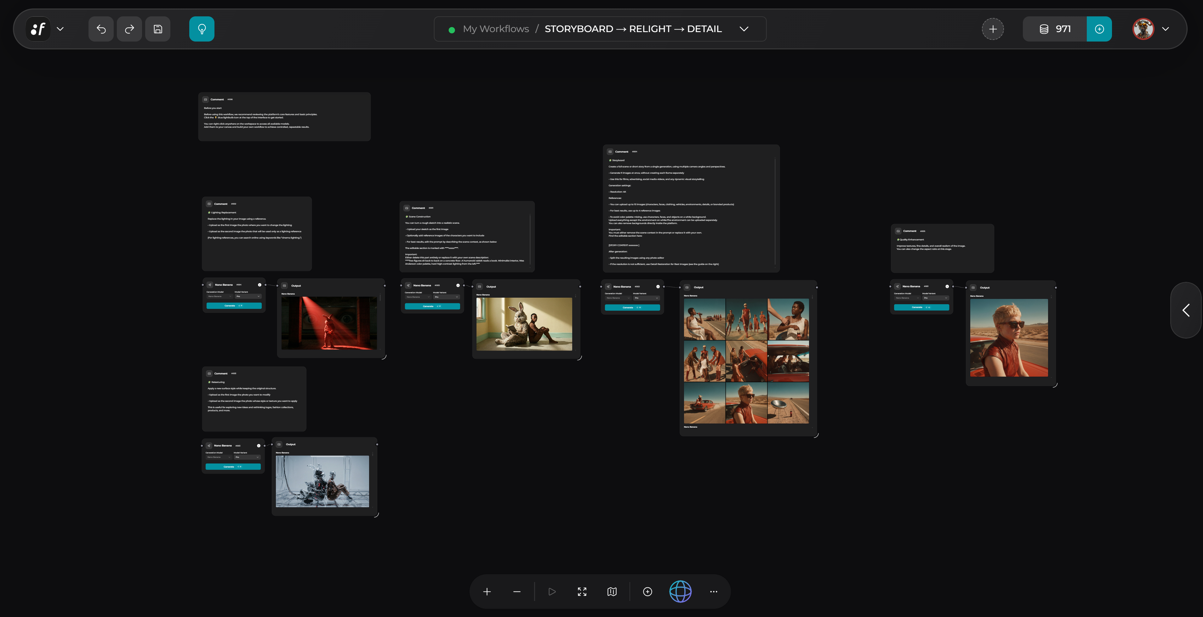This screenshot has height=617, width=1203.
Task: Expand the collapsed right side panel
Action: point(1186,310)
